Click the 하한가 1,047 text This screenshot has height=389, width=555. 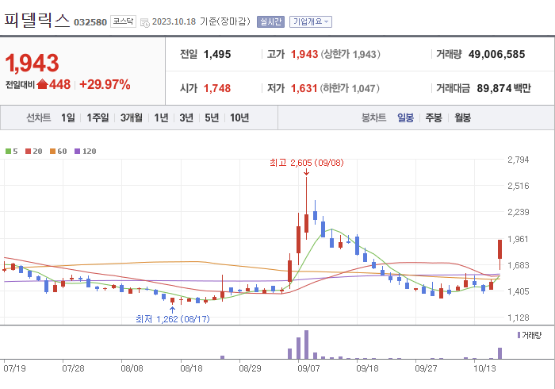point(350,88)
